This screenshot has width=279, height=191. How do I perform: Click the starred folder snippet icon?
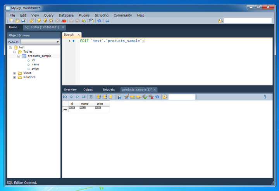[x=32, y=20]
